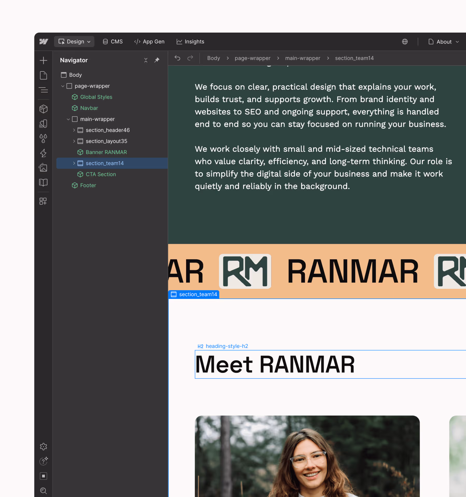Open the Style Guide book panel
Screen dimensions: 466x497
(43, 182)
